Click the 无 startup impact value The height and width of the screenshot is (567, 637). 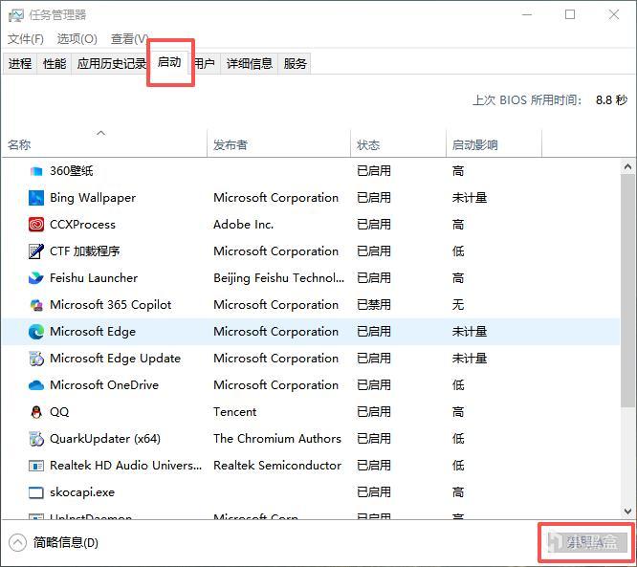458,305
